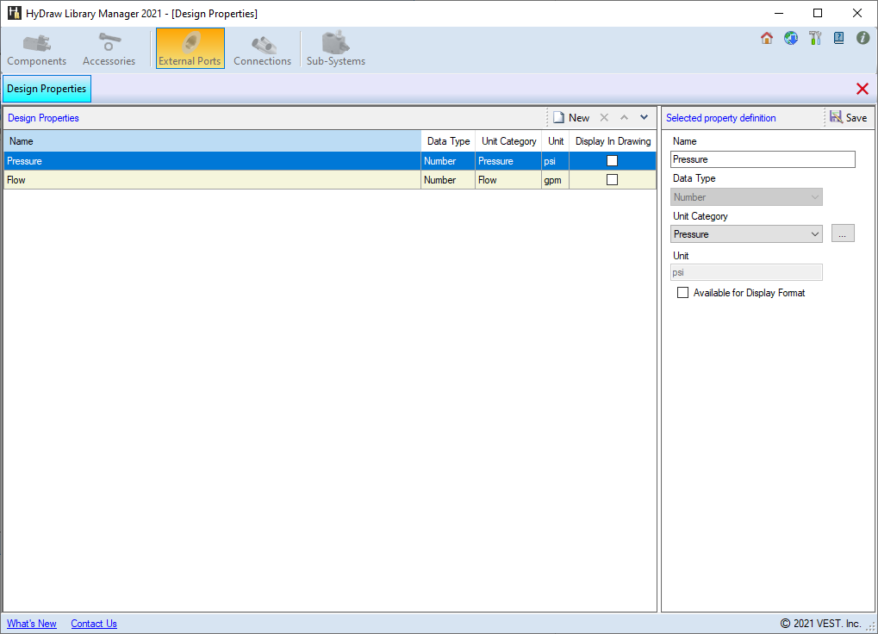Focus the Name input field
This screenshot has height=634, width=878.
click(763, 159)
